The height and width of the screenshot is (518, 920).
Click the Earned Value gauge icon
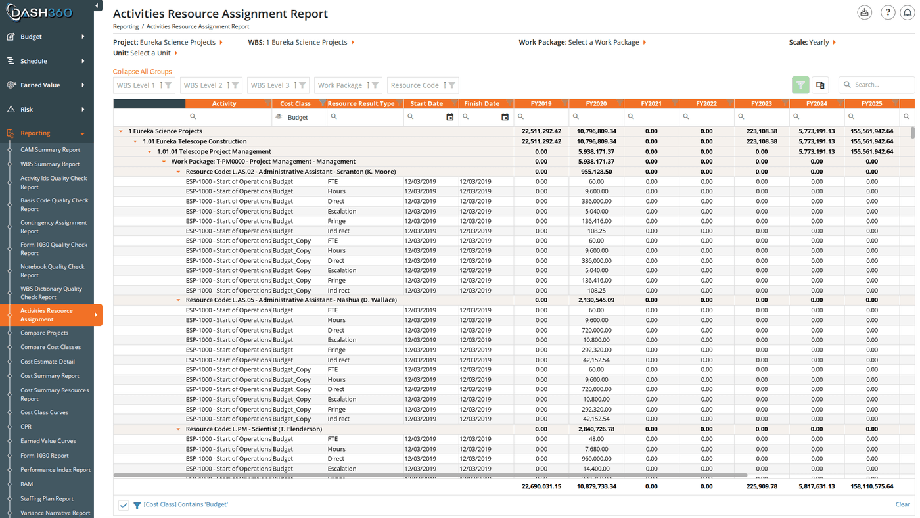pos(11,85)
